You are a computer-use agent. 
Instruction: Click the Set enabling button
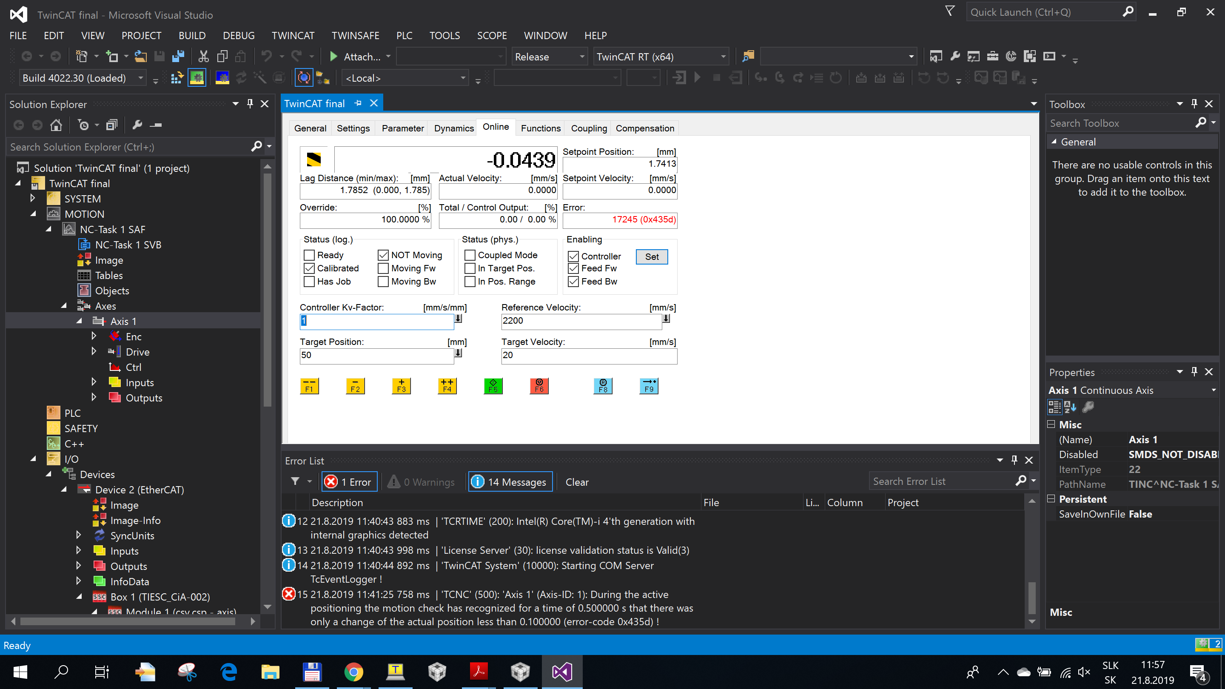coord(652,256)
